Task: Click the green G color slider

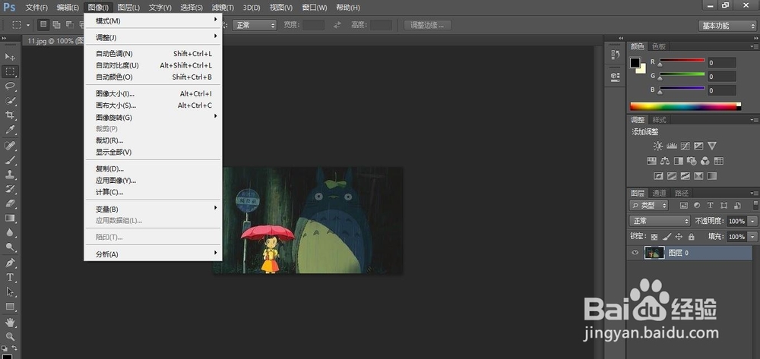Action: (682, 74)
